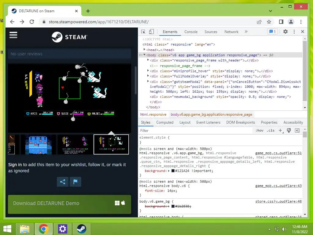The image size is (313, 235).
Task: Open the issues counter badge
Action: point(272,32)
